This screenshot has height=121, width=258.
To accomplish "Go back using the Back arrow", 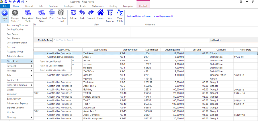I will click(82, 14).
